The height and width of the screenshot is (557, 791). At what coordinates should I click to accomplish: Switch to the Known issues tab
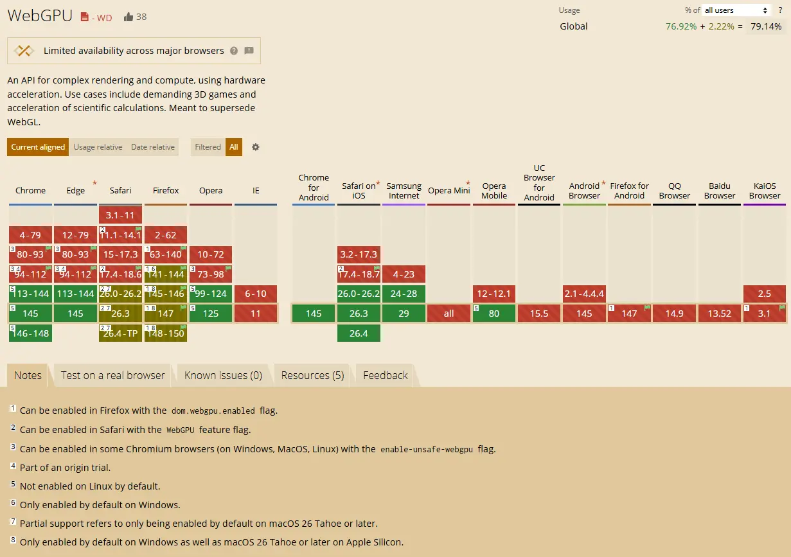click(223, 375)
